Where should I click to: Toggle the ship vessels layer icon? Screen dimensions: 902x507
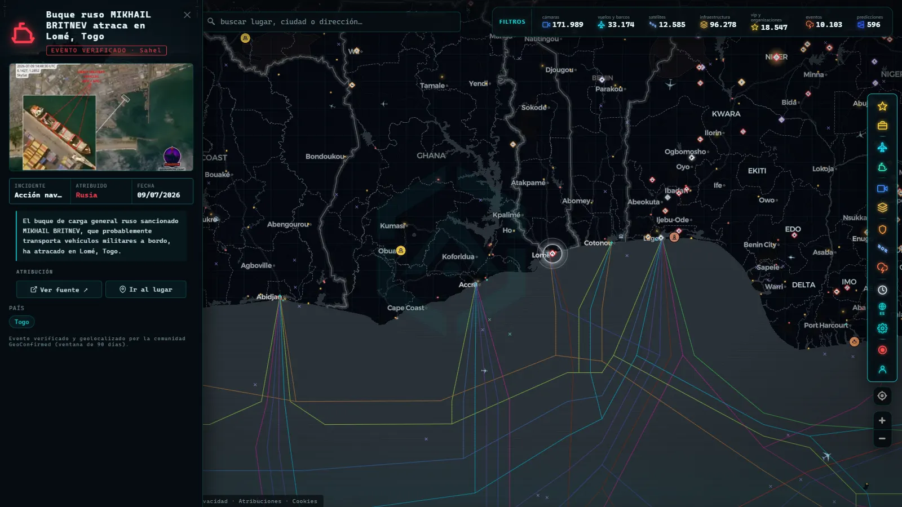click(882, 167)
